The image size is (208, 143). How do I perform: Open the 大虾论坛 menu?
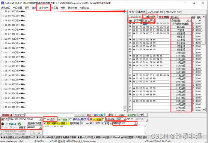[84, 7]
